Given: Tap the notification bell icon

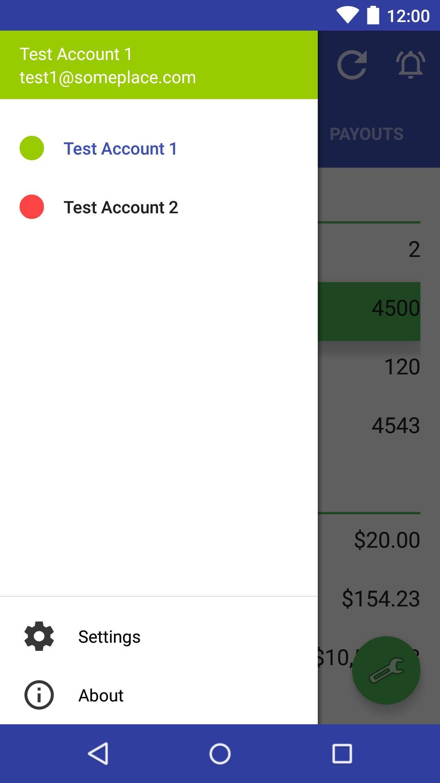Looking at the screenshot, I should [410, 65].
